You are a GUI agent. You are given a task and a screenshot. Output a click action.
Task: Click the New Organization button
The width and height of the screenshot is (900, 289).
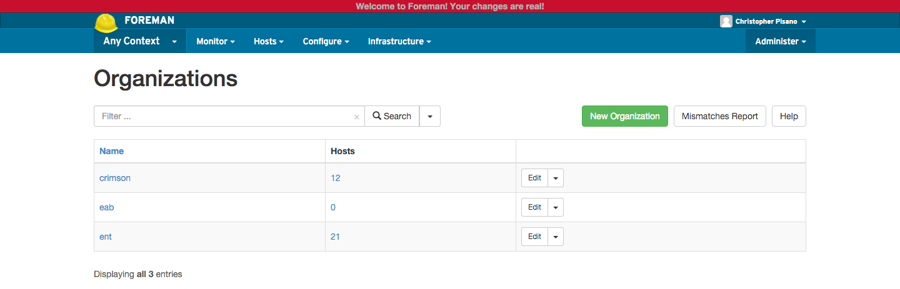coord(624,116)
